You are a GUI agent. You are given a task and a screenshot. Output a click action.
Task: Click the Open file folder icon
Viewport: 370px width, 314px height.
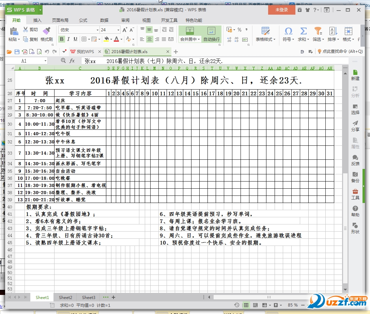(9, 52)
